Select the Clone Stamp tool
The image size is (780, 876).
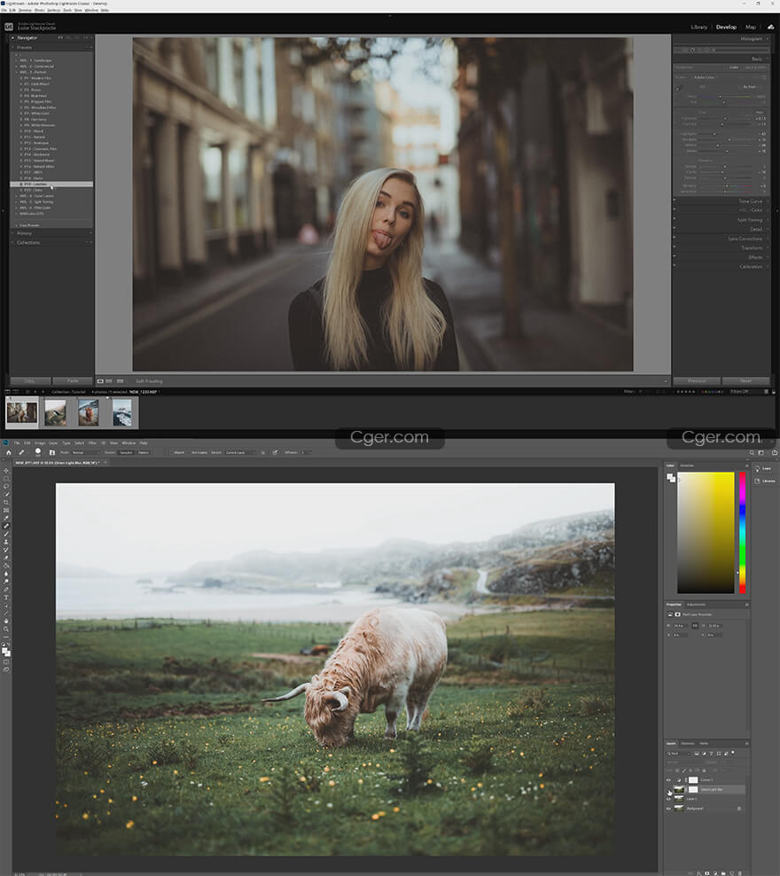(x=6, y=542)
